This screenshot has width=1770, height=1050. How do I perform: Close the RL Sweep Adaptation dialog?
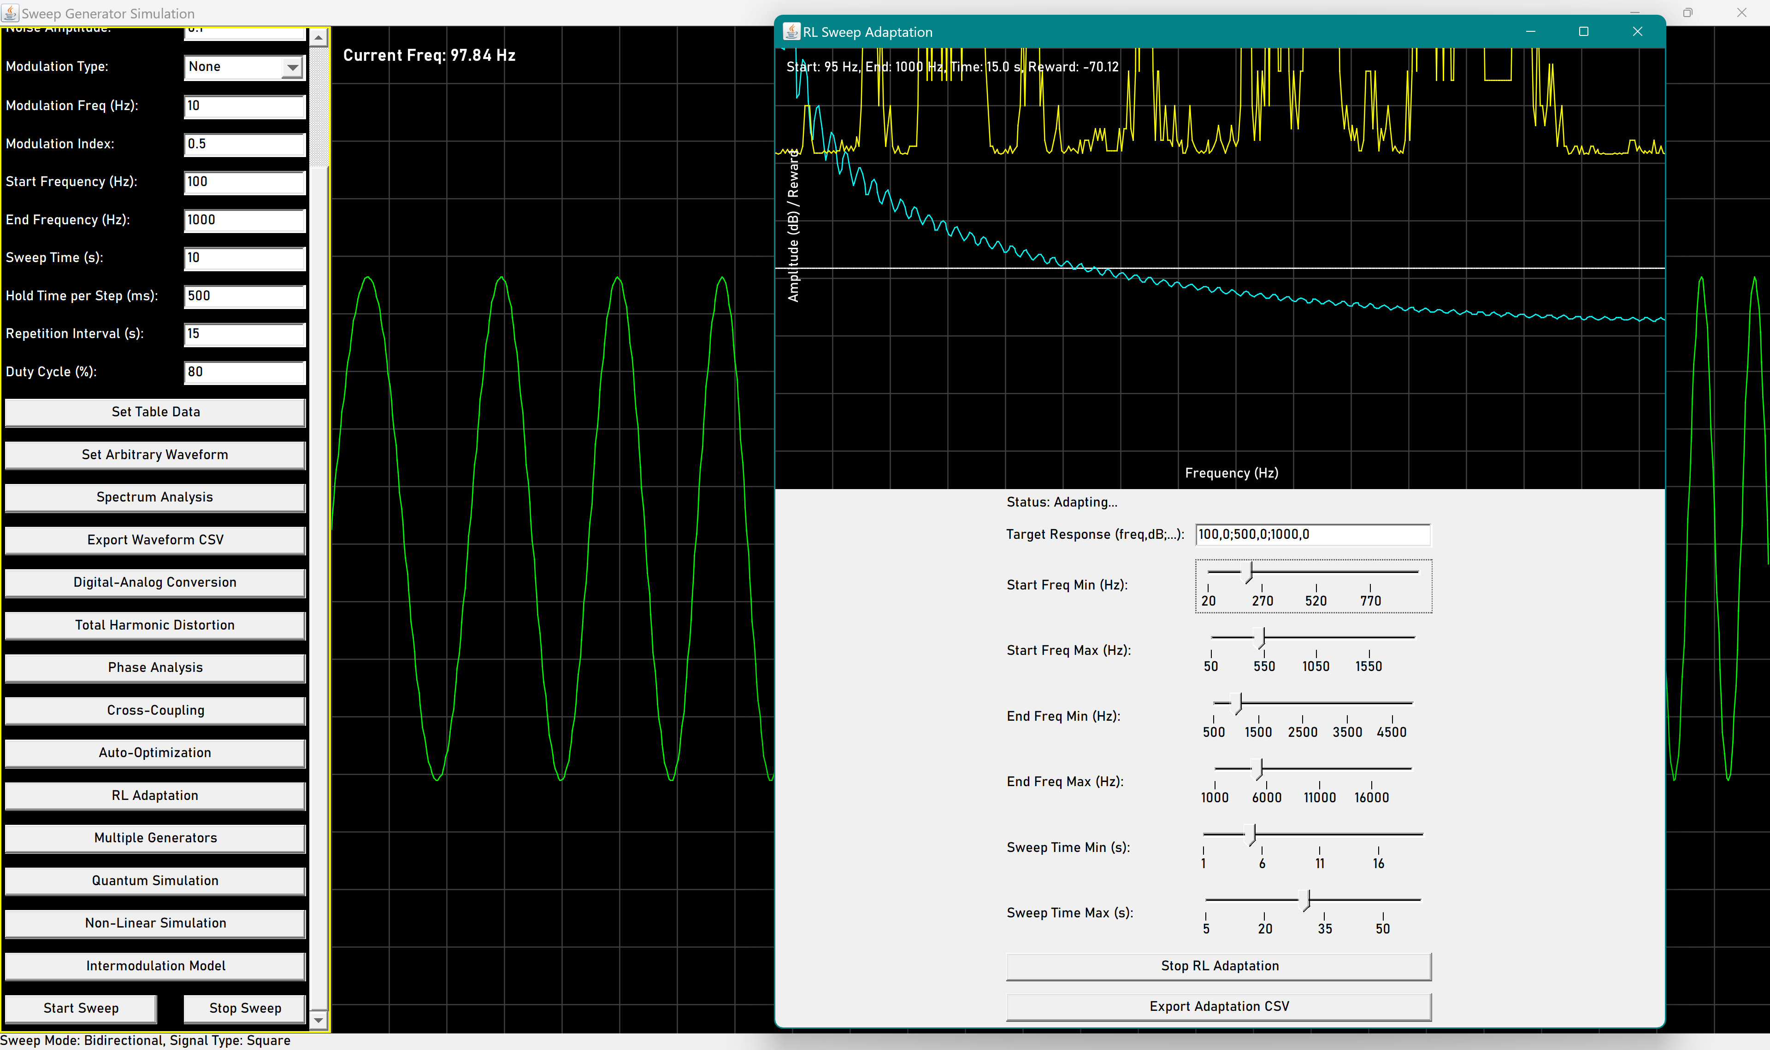point(1638,31)
